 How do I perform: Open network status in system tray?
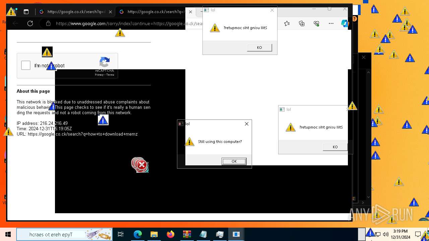point(378,234)
